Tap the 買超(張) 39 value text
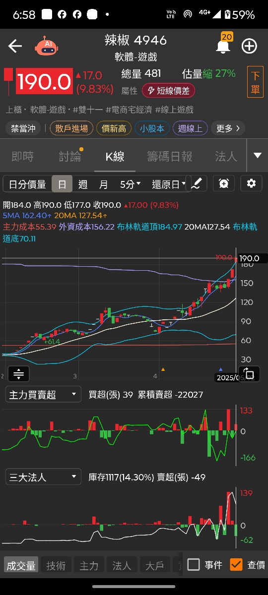 coord(111,395)
